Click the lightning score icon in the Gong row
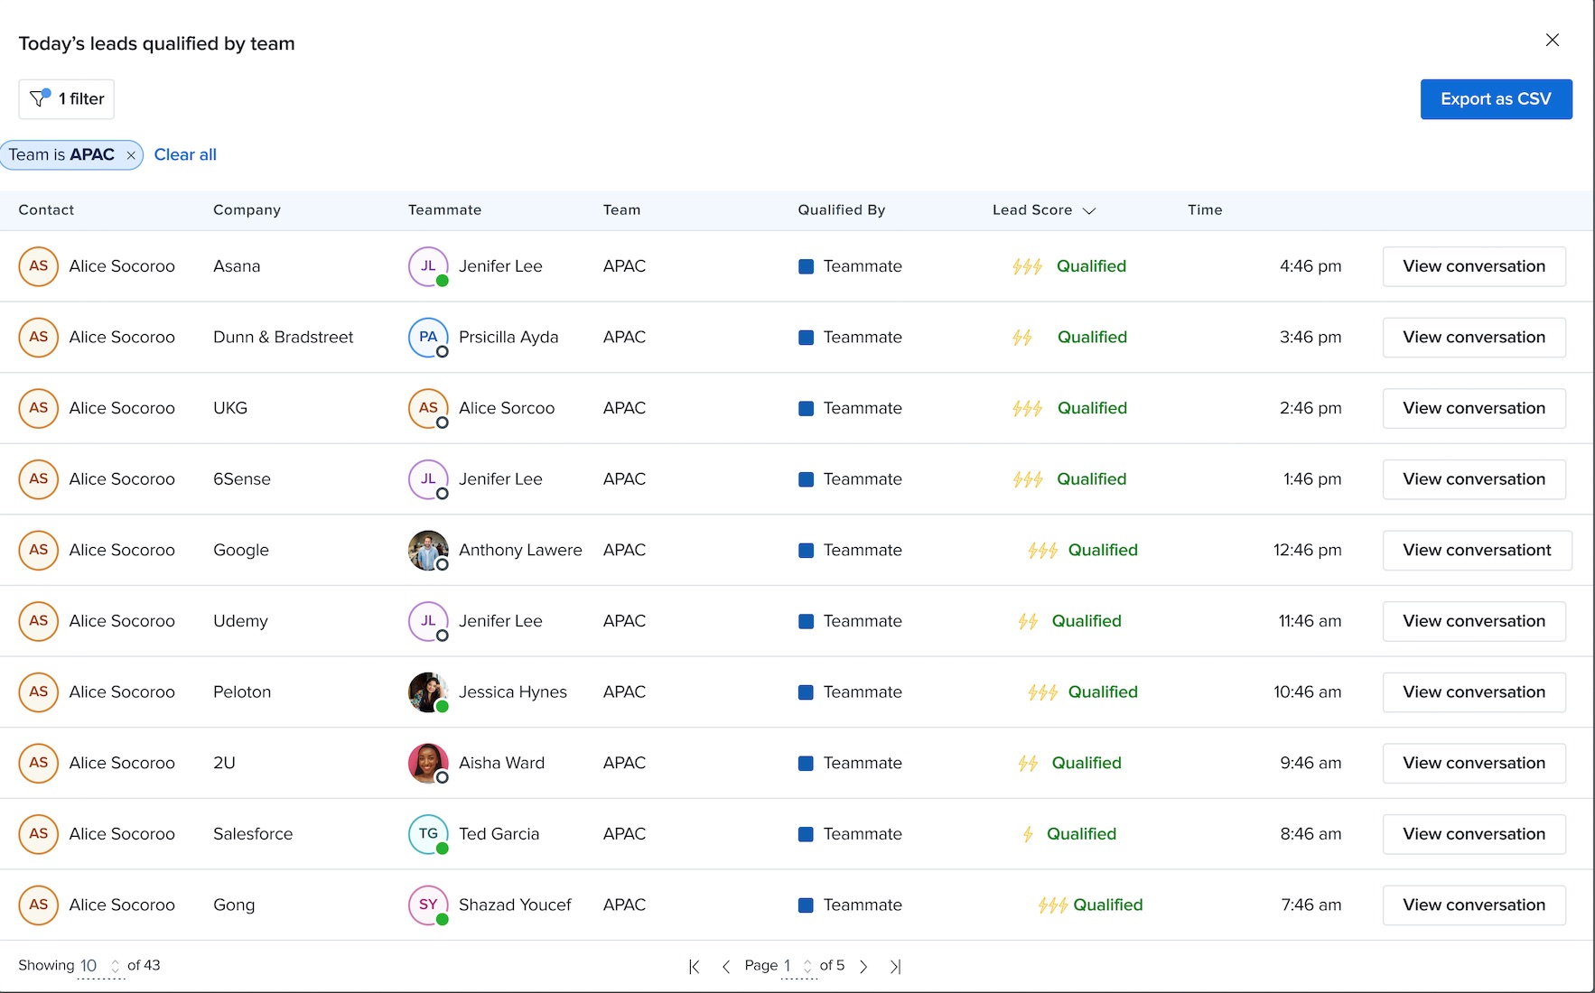Viewport: 1595px width, 993px height. pyautogui.click(x=1053, y=905)
